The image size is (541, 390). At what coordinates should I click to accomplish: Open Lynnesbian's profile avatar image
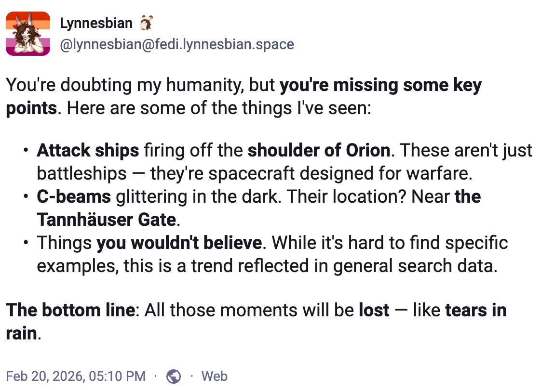click(x=28, y=34)
